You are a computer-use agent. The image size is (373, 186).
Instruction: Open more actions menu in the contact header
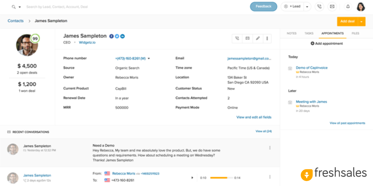tap(267, 38)
